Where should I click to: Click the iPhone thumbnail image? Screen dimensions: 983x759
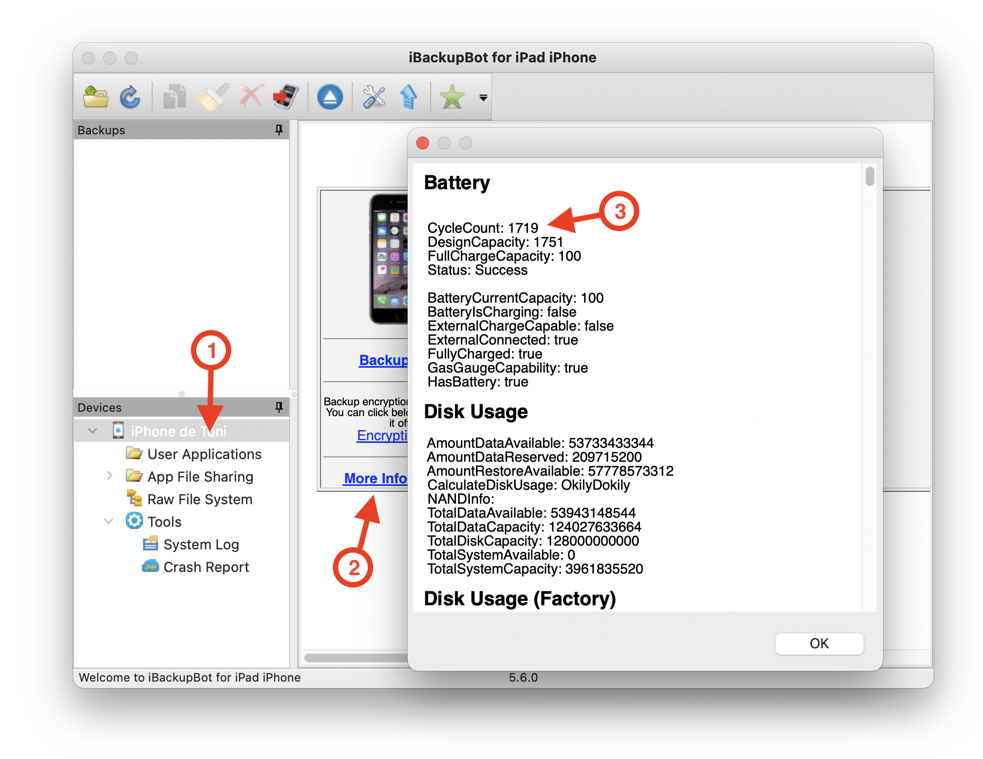389,259
